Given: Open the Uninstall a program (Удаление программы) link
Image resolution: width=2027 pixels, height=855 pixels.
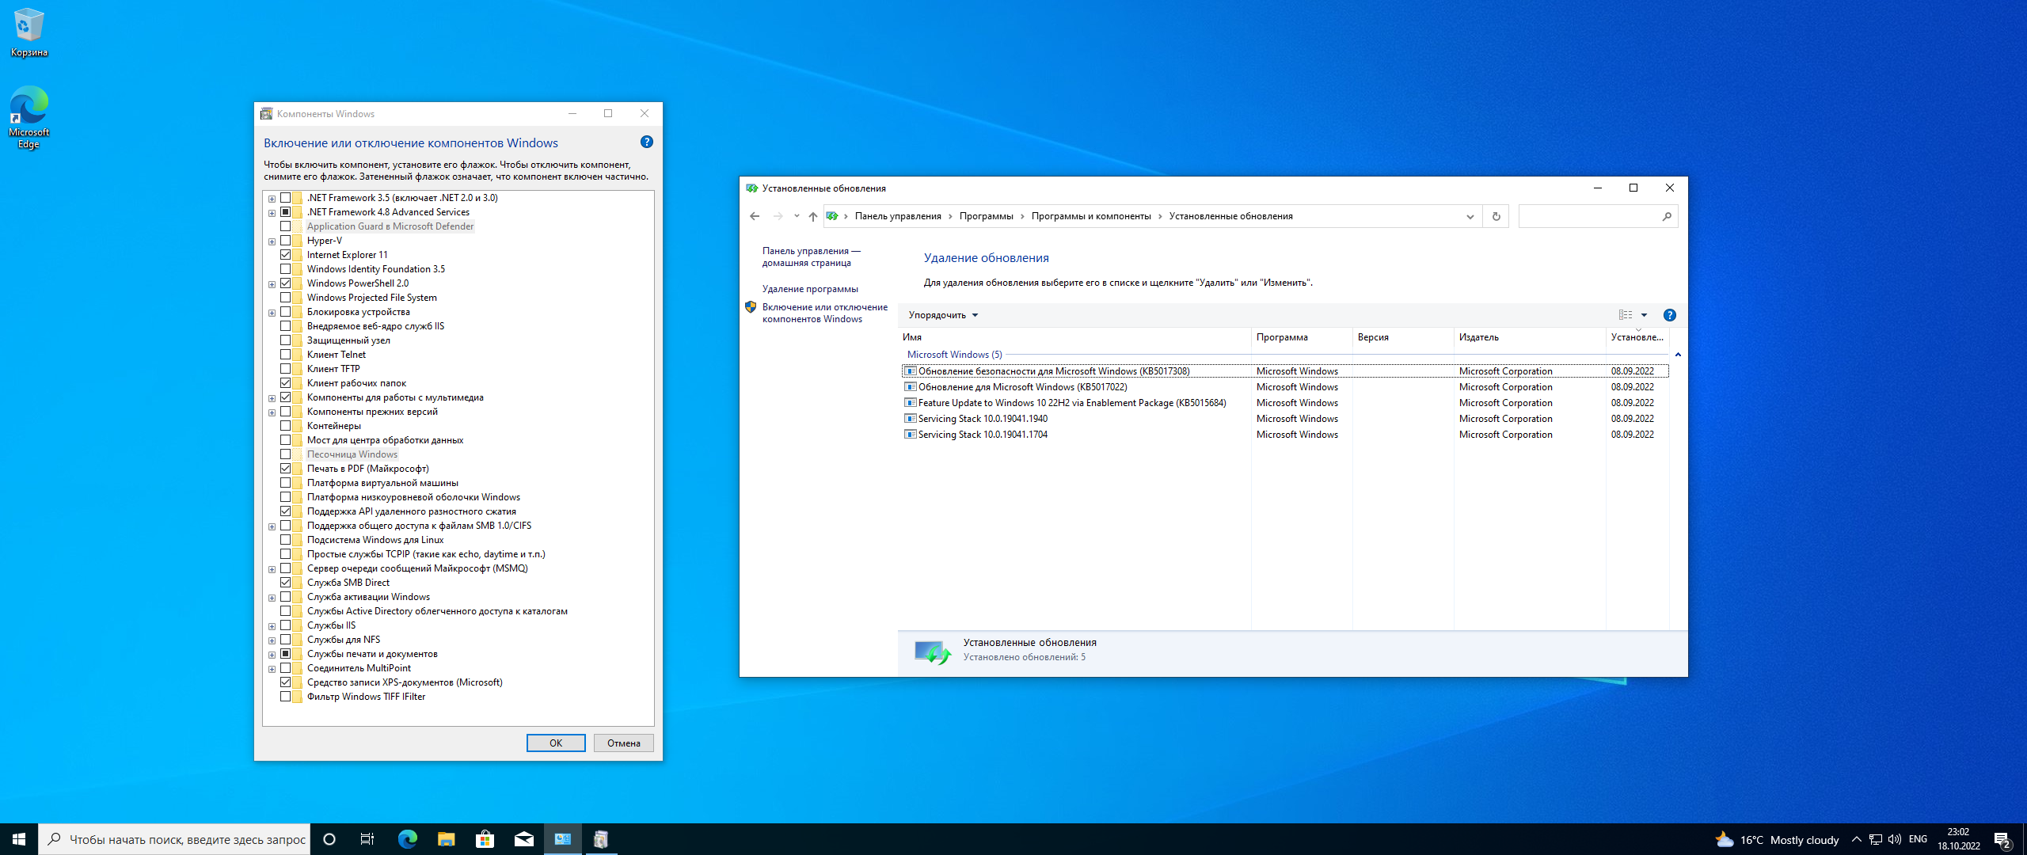Looking at the screenshot, I should pos(809,289).
